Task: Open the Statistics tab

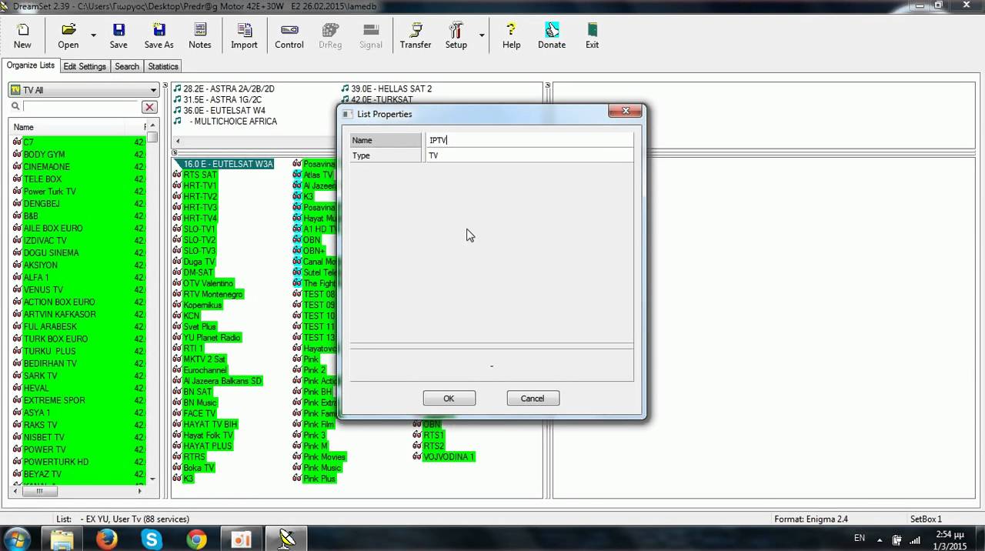Action: [x=163, y=66]
